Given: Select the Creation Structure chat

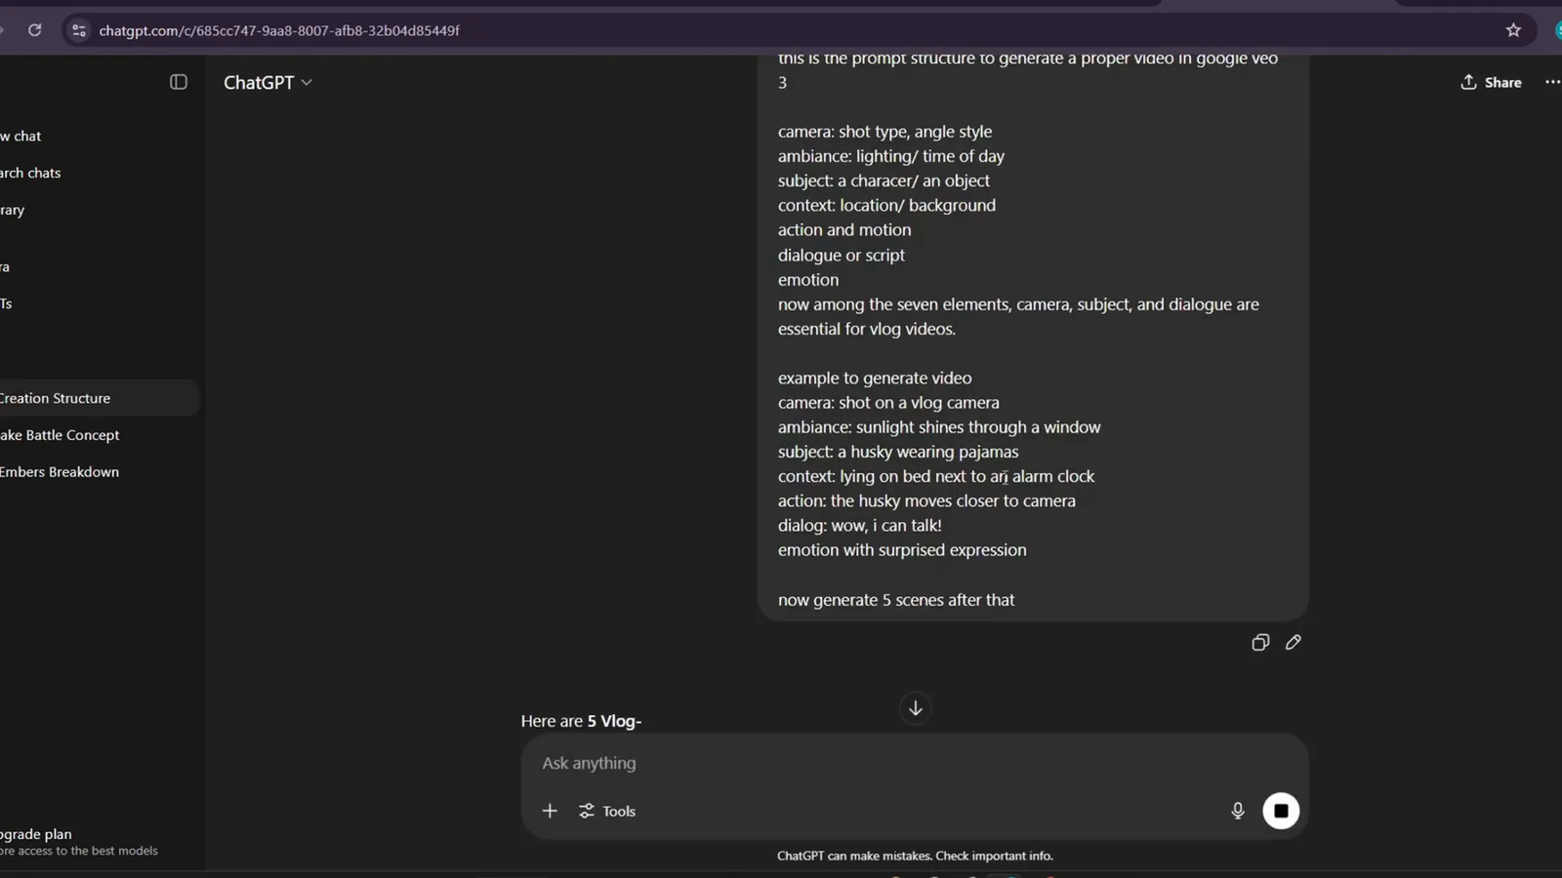Looking at the screenshot, I should (x=98, y=398).
